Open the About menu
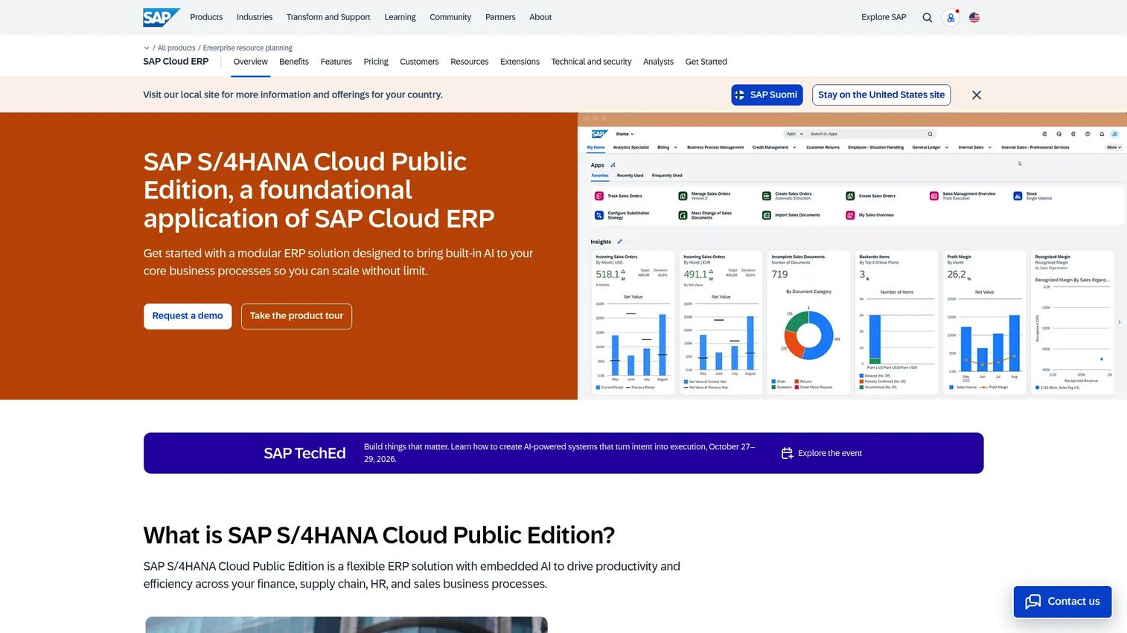The height and width of the screenshot is (633, 1127). 540,17
